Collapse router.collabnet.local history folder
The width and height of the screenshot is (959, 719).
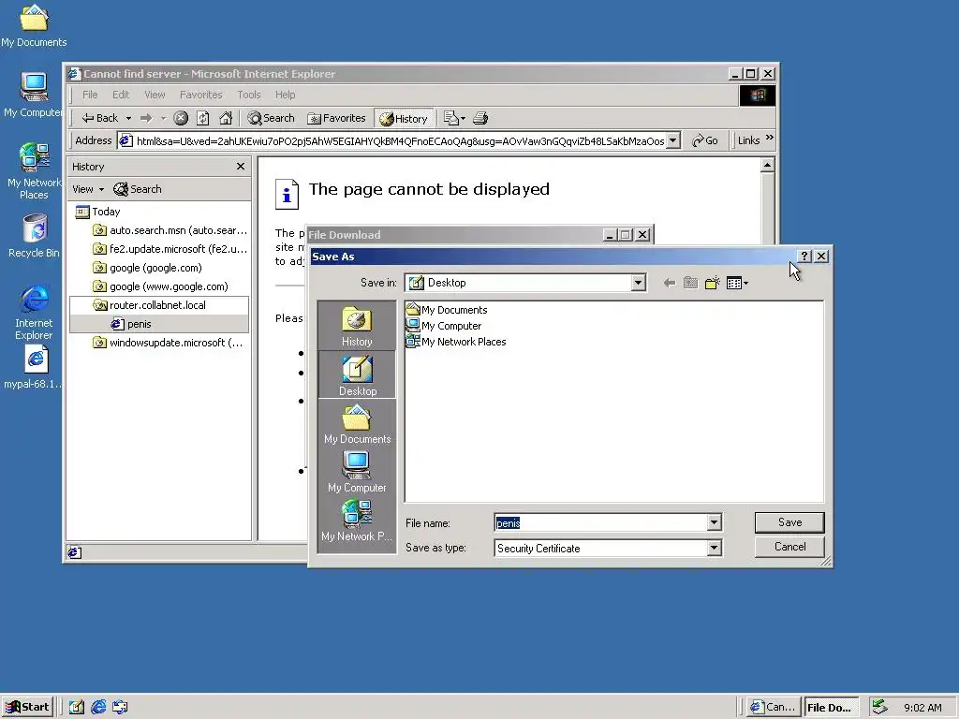pos(150,305)
